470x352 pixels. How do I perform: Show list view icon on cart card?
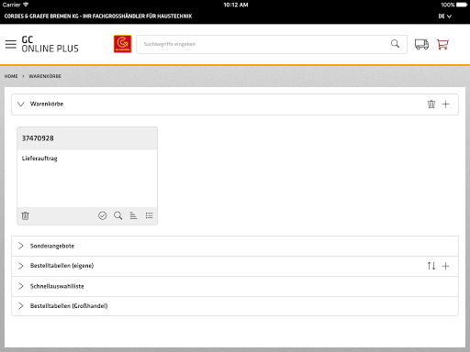point(149,215)
